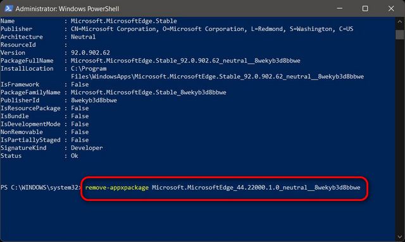Click the NonRemovable False value

[80, 132]
